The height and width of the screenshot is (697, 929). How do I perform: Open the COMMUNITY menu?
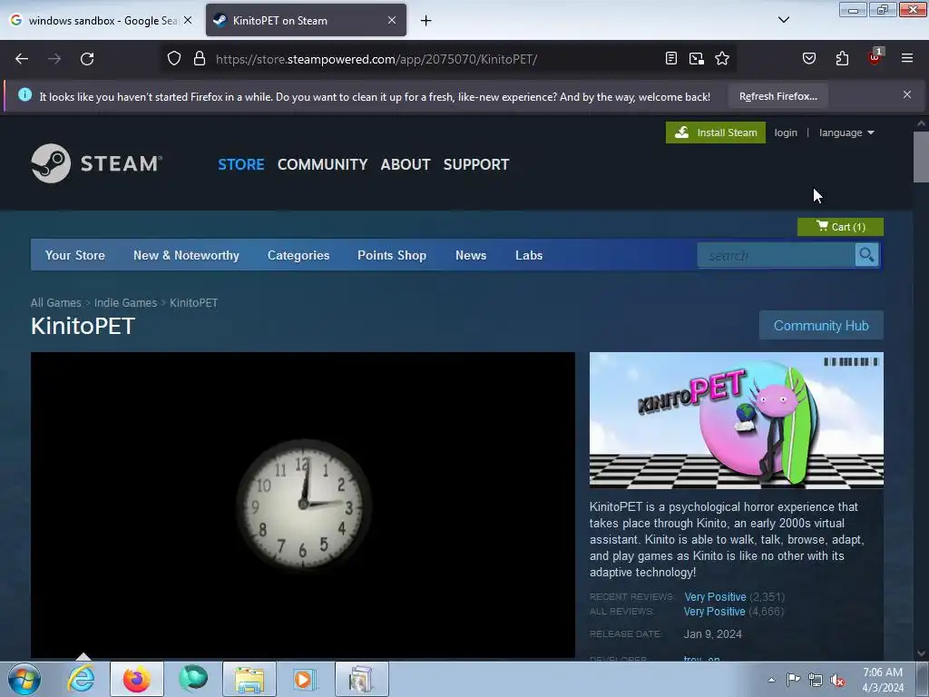pyautogui.click(x=322, y=164)
